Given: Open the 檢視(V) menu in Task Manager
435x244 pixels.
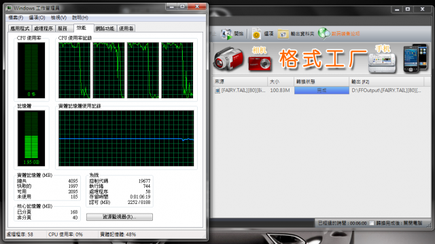Looking at the screenshot, I should tap(58, 18).
